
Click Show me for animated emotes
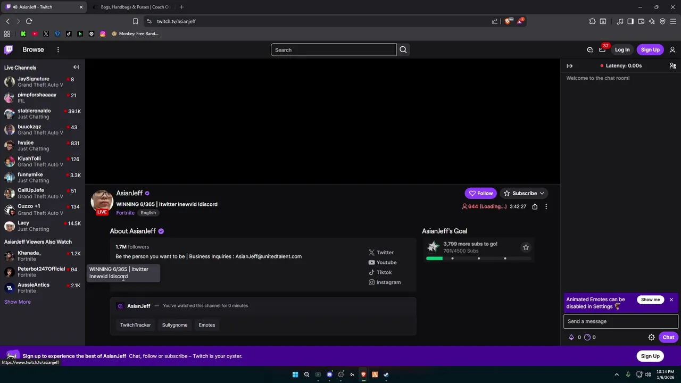point(650,299)
